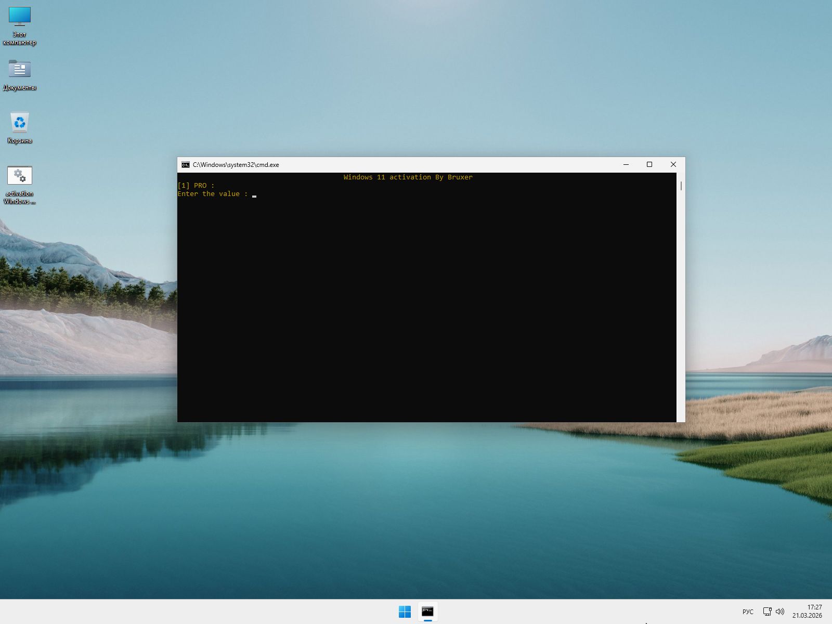The image size is (832, 624).
Task: Click the [1] PRO option line
Action: pyautogui.click(x=196, y=186)
